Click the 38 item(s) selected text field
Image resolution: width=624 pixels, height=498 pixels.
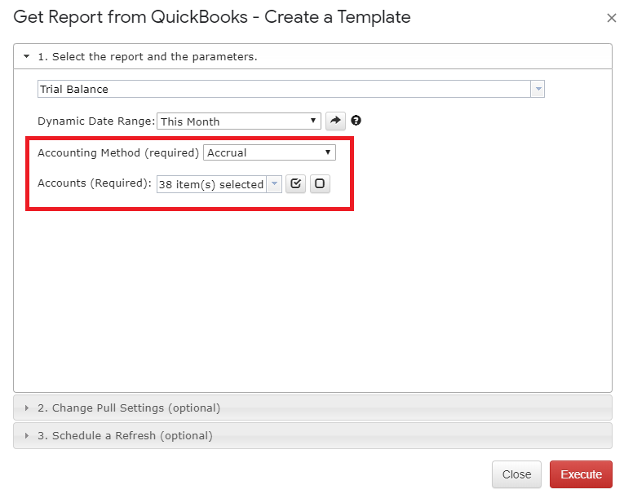pos(211,184)
